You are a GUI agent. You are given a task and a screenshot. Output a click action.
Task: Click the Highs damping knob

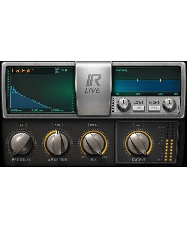(x=169, y=104)
